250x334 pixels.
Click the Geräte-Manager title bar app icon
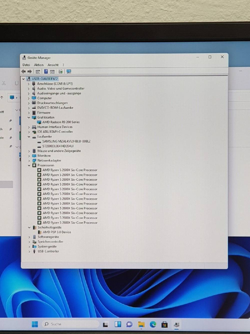tap(24, 58)
